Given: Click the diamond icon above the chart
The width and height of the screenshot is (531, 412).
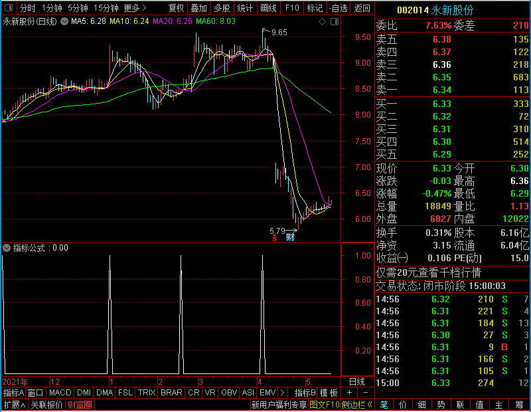Looking at the screenshot, I should point(323,22).
